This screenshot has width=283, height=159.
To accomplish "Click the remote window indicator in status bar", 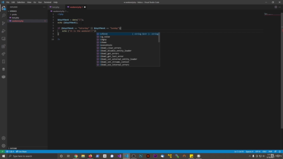I will click(3, 151).
